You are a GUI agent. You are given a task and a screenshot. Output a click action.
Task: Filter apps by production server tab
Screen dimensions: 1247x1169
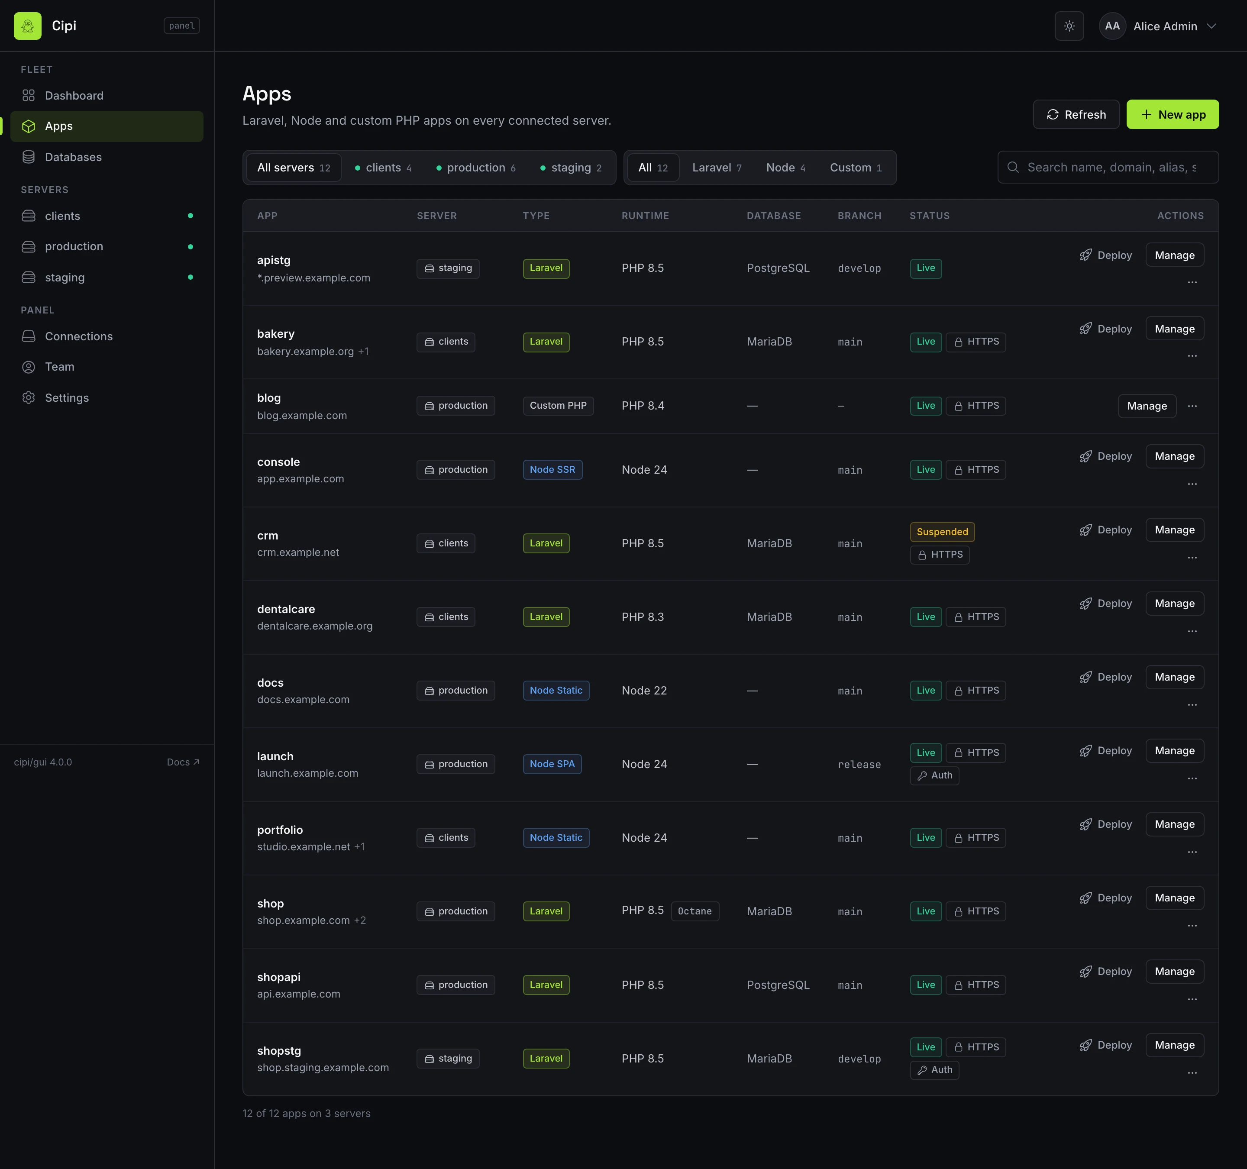click(x=475, y=168)
